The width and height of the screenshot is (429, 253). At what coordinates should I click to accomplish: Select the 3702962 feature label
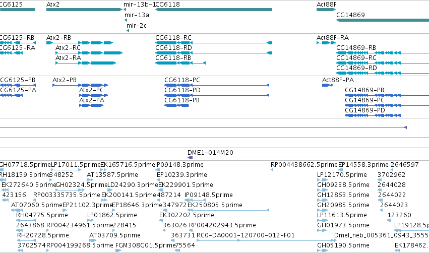click(392, 175)
